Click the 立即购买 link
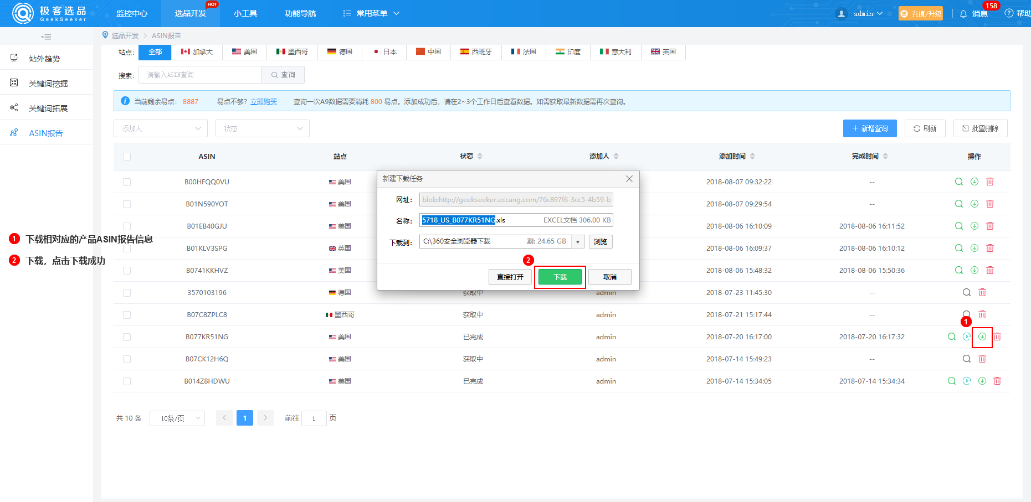The width and height of the screenshot is (1031, 502). pyautogui.click(x=264, y=102)
